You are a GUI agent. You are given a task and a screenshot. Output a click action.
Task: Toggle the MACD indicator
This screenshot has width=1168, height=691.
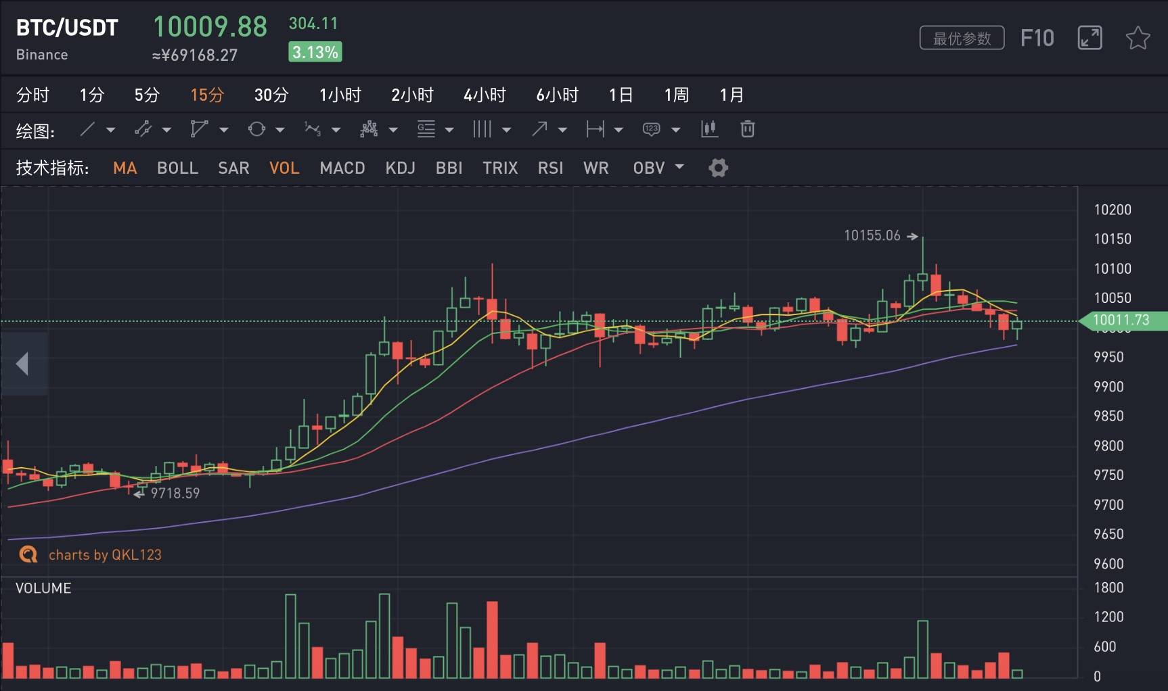point(342,168)
